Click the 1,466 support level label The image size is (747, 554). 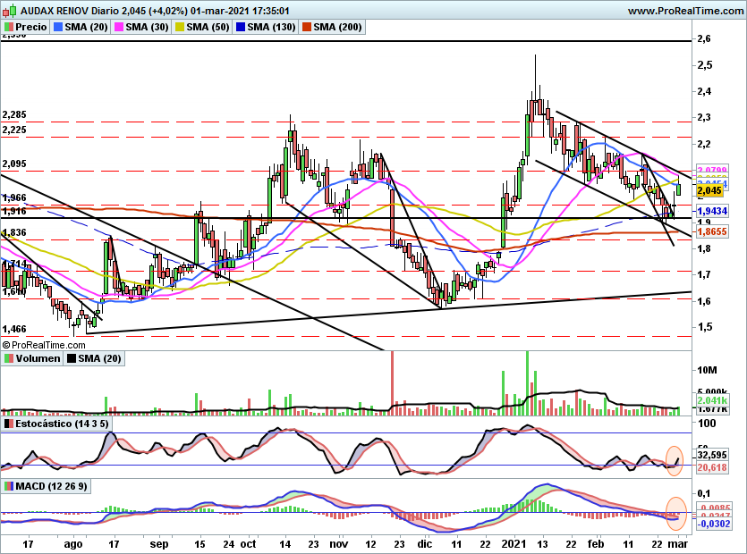point(14,329)
